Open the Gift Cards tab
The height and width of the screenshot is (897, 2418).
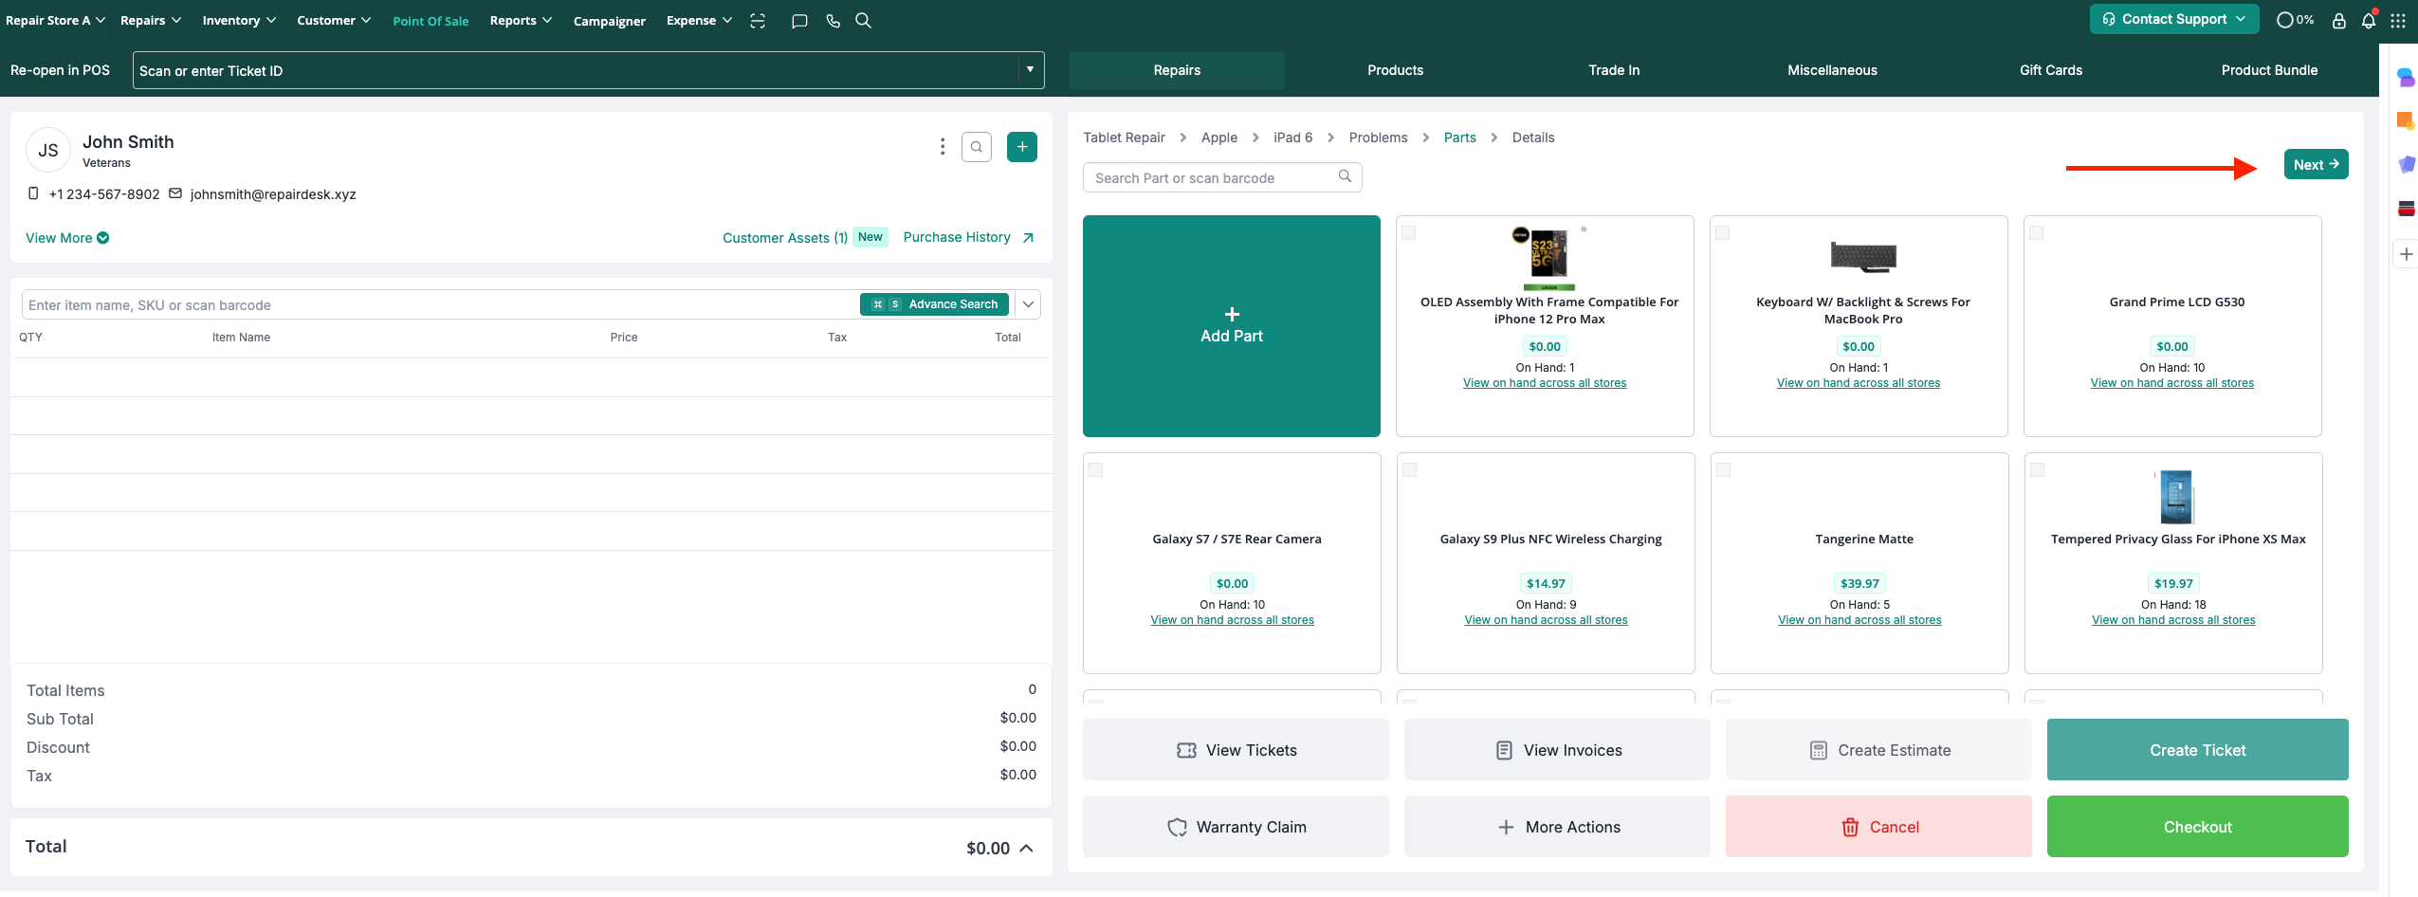(x=2050, y=70)
